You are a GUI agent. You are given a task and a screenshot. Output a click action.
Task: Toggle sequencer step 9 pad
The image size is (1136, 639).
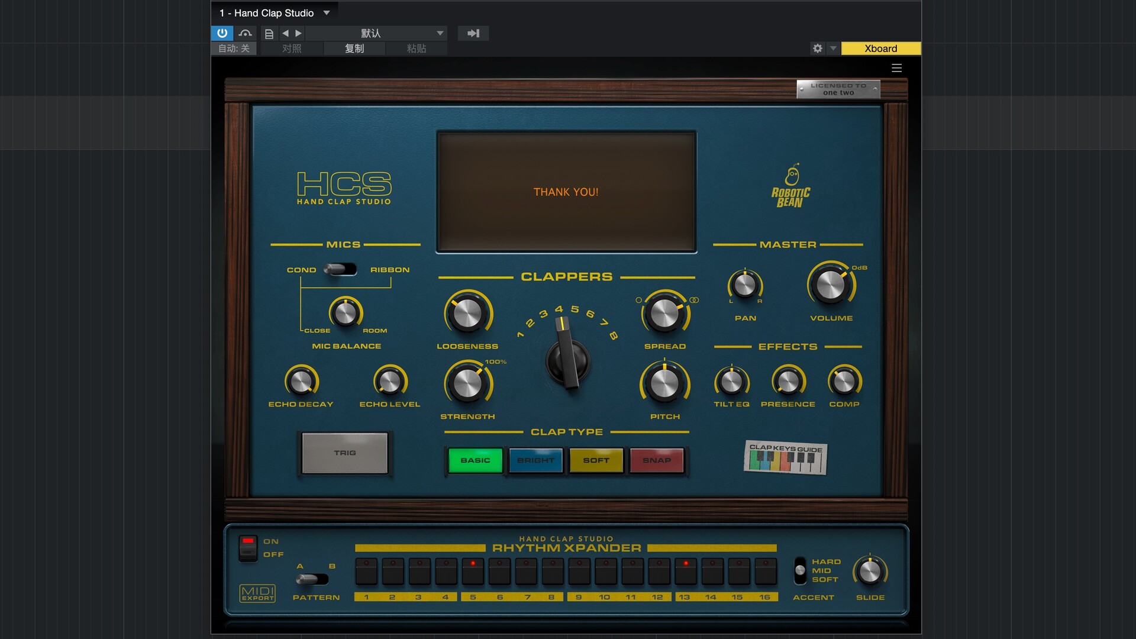coord(579,572)
